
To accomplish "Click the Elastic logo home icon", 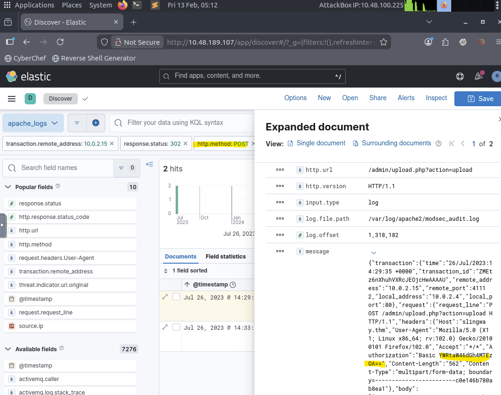I will click(12, 76).
